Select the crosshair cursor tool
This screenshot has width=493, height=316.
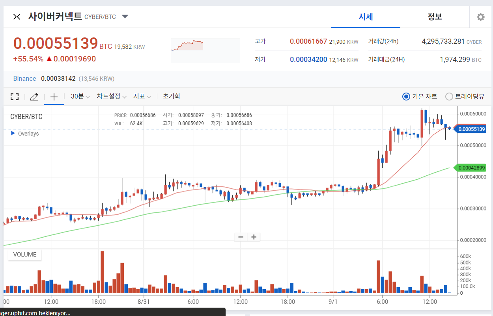pyautogui.click(x=54, y=97)
